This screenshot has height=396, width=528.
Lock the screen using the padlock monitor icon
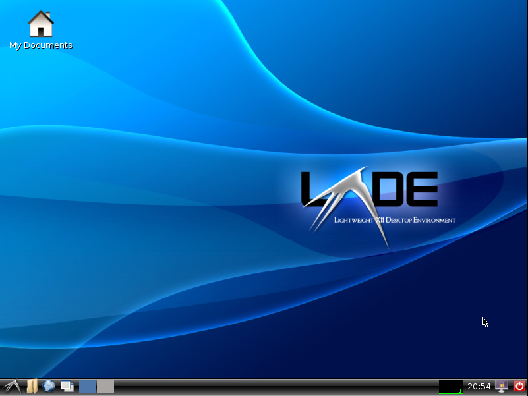coord(500,386)
